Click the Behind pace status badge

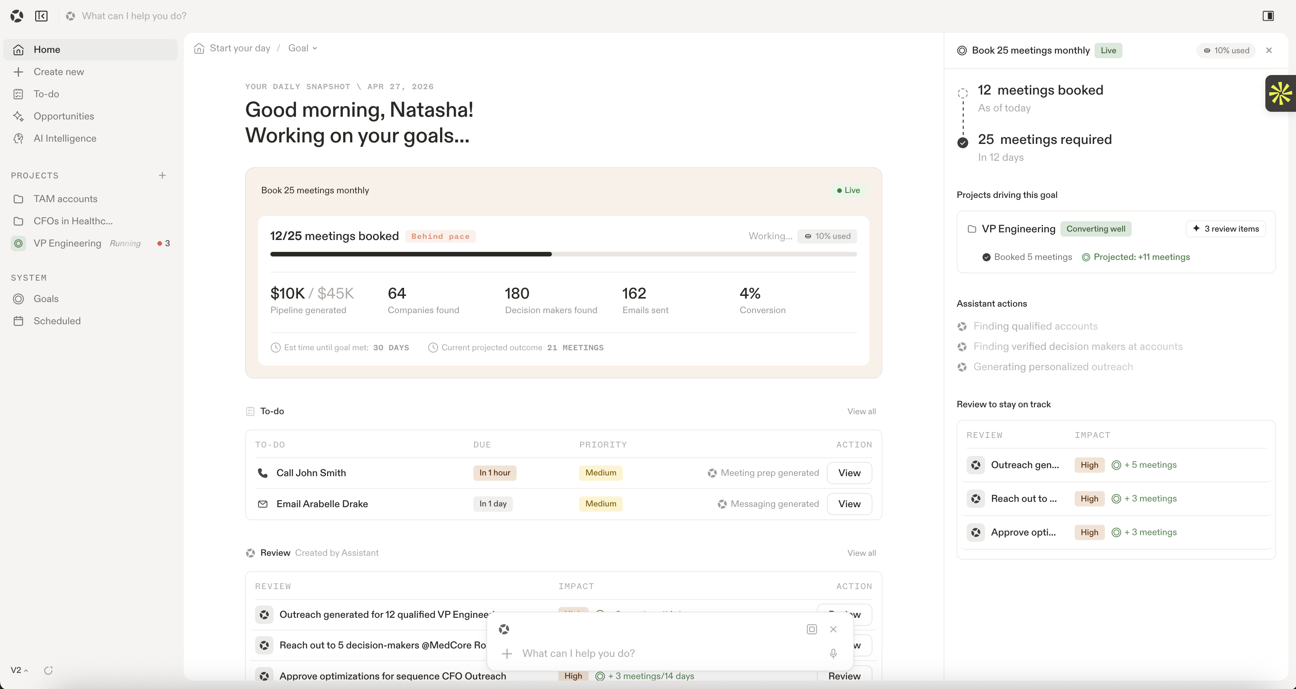tap(440, 237)
